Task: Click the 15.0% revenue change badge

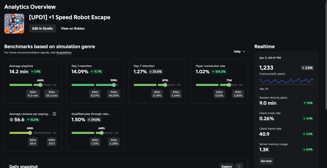Action: click(x=33, y=120)
